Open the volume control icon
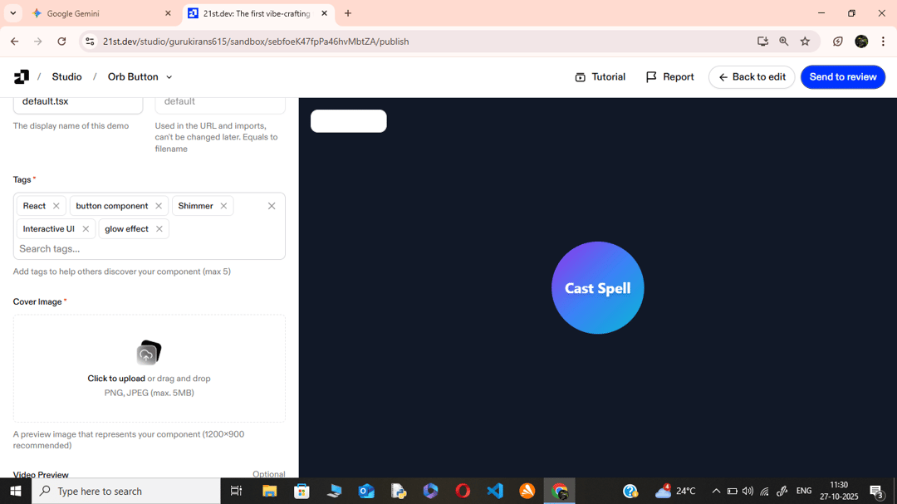 (747, 491)
